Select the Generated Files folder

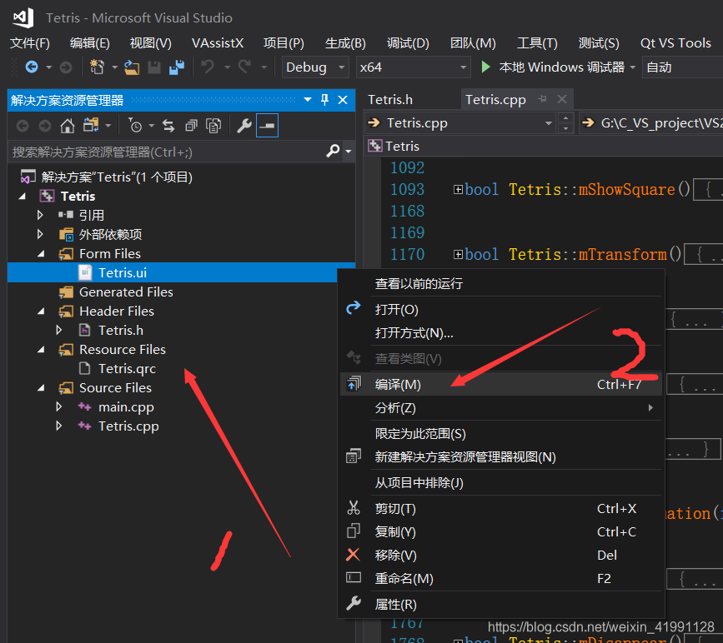tap(126, 292)
